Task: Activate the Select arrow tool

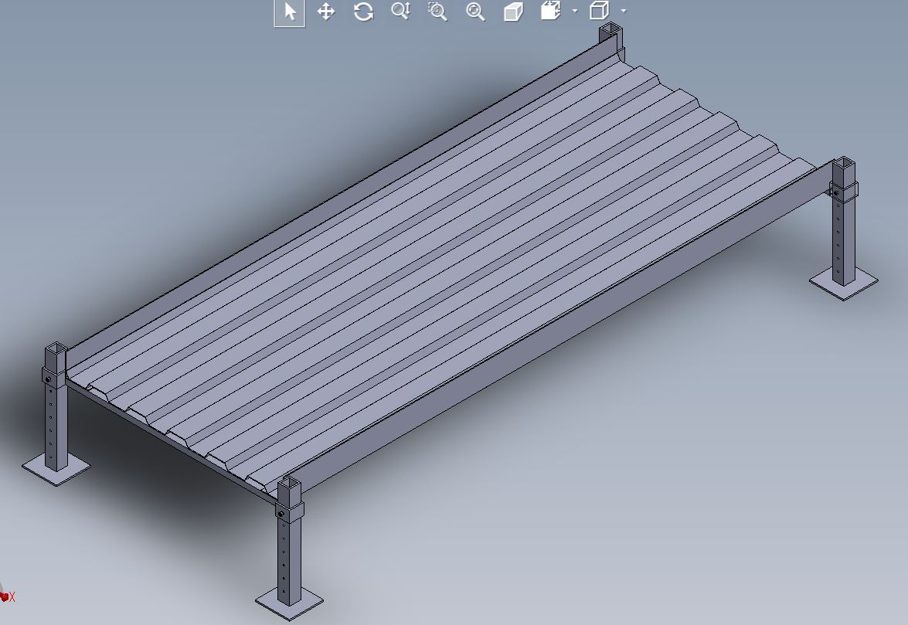Action: 290,12
